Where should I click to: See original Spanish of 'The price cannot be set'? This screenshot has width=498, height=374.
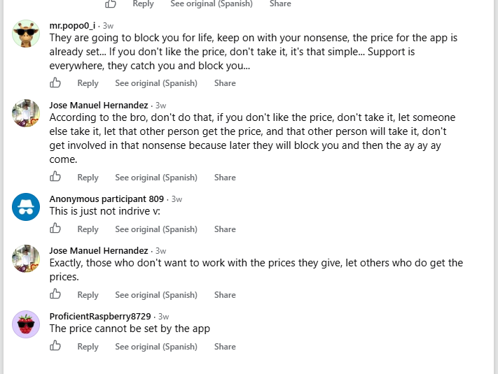tap(156, 347)
